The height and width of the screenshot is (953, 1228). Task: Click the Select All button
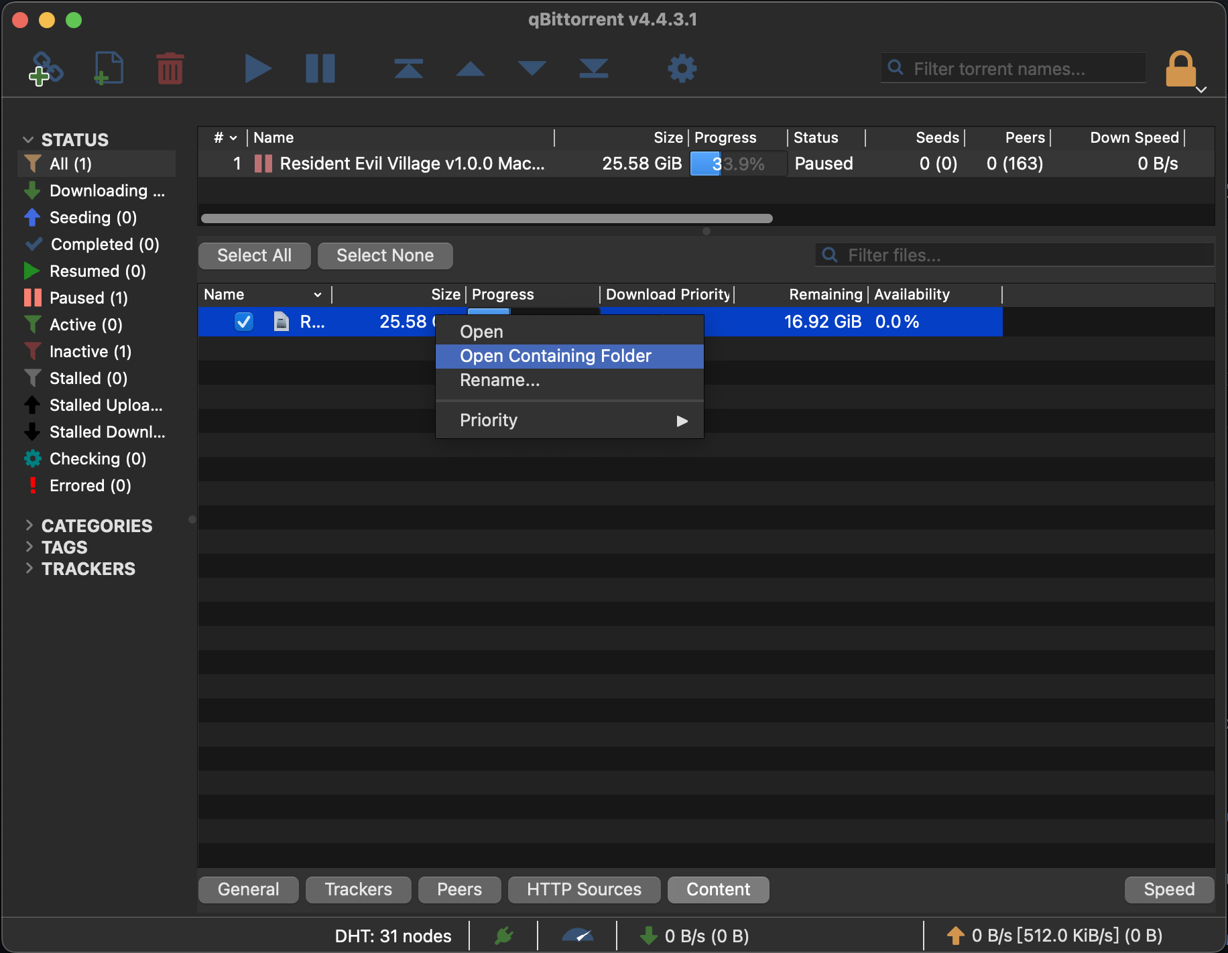click(254, 255)
